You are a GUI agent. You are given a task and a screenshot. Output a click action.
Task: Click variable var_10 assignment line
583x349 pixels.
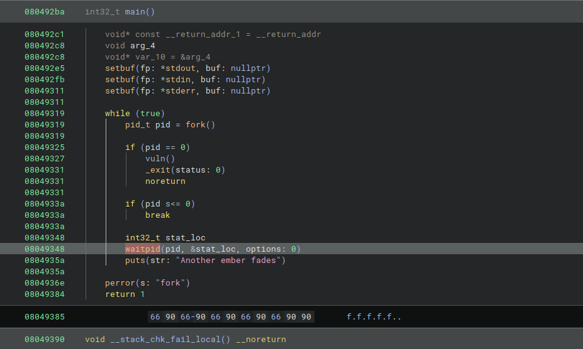point(158,57)
